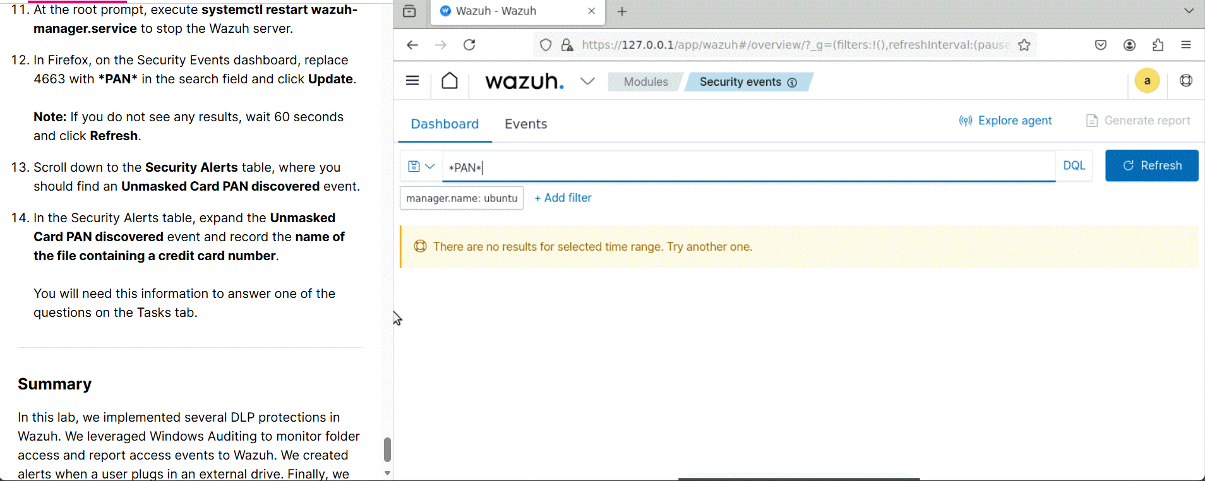Expand the Wazuh menu chevron dropdown
The image size is (1205, 481).
pos(587,81)
